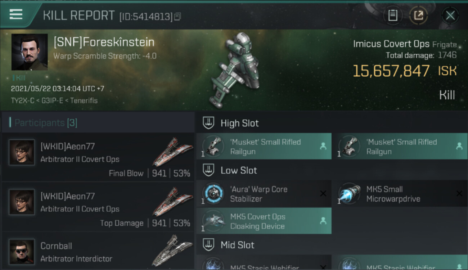Click the share kill report icon

pyautogui.click(x=418, y=15)
